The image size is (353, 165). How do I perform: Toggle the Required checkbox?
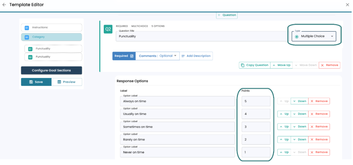coord(124,56)
